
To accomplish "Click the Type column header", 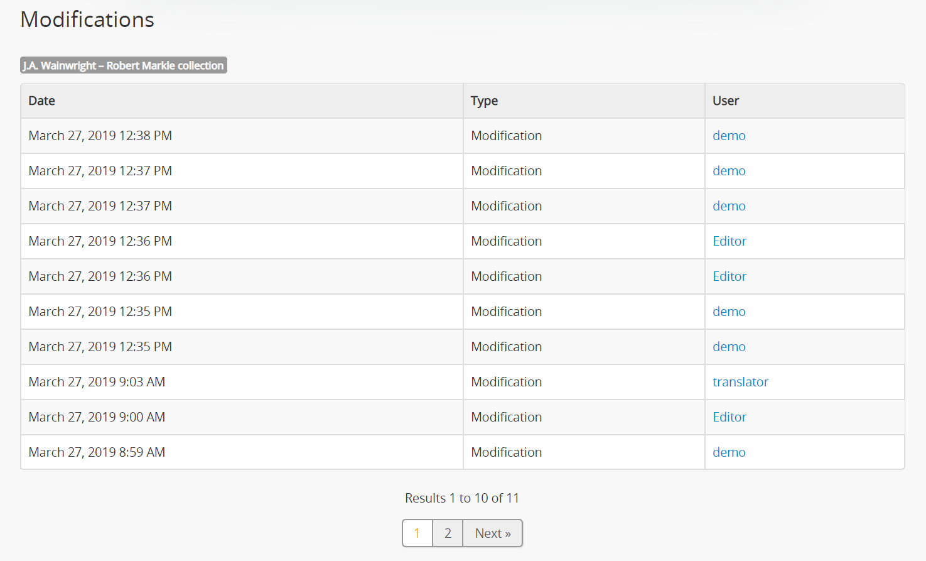I will tap(484, 101).
